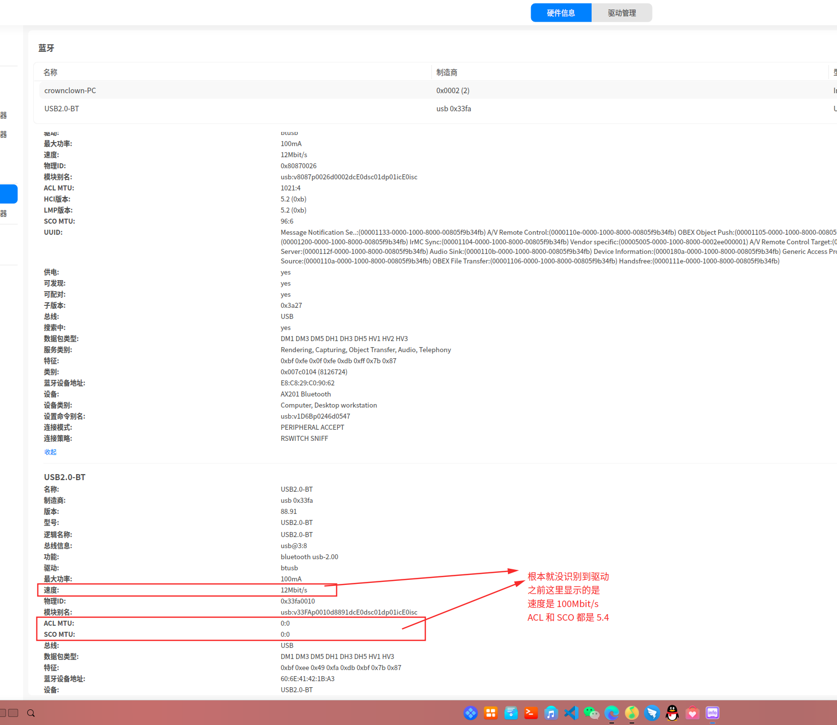Open QQ penguin icon in the dock
The height and width of the screenshot is (725, 837).
[672, 713]
